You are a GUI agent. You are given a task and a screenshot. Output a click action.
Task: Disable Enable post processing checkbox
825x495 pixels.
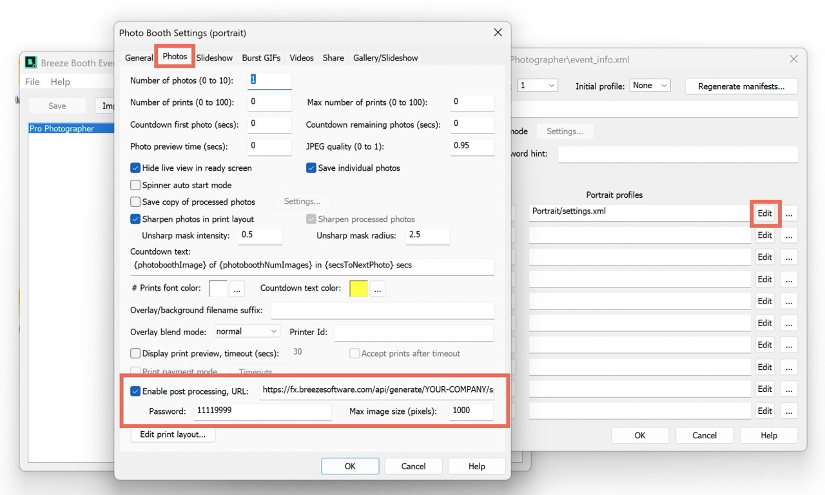pos(135,391)
